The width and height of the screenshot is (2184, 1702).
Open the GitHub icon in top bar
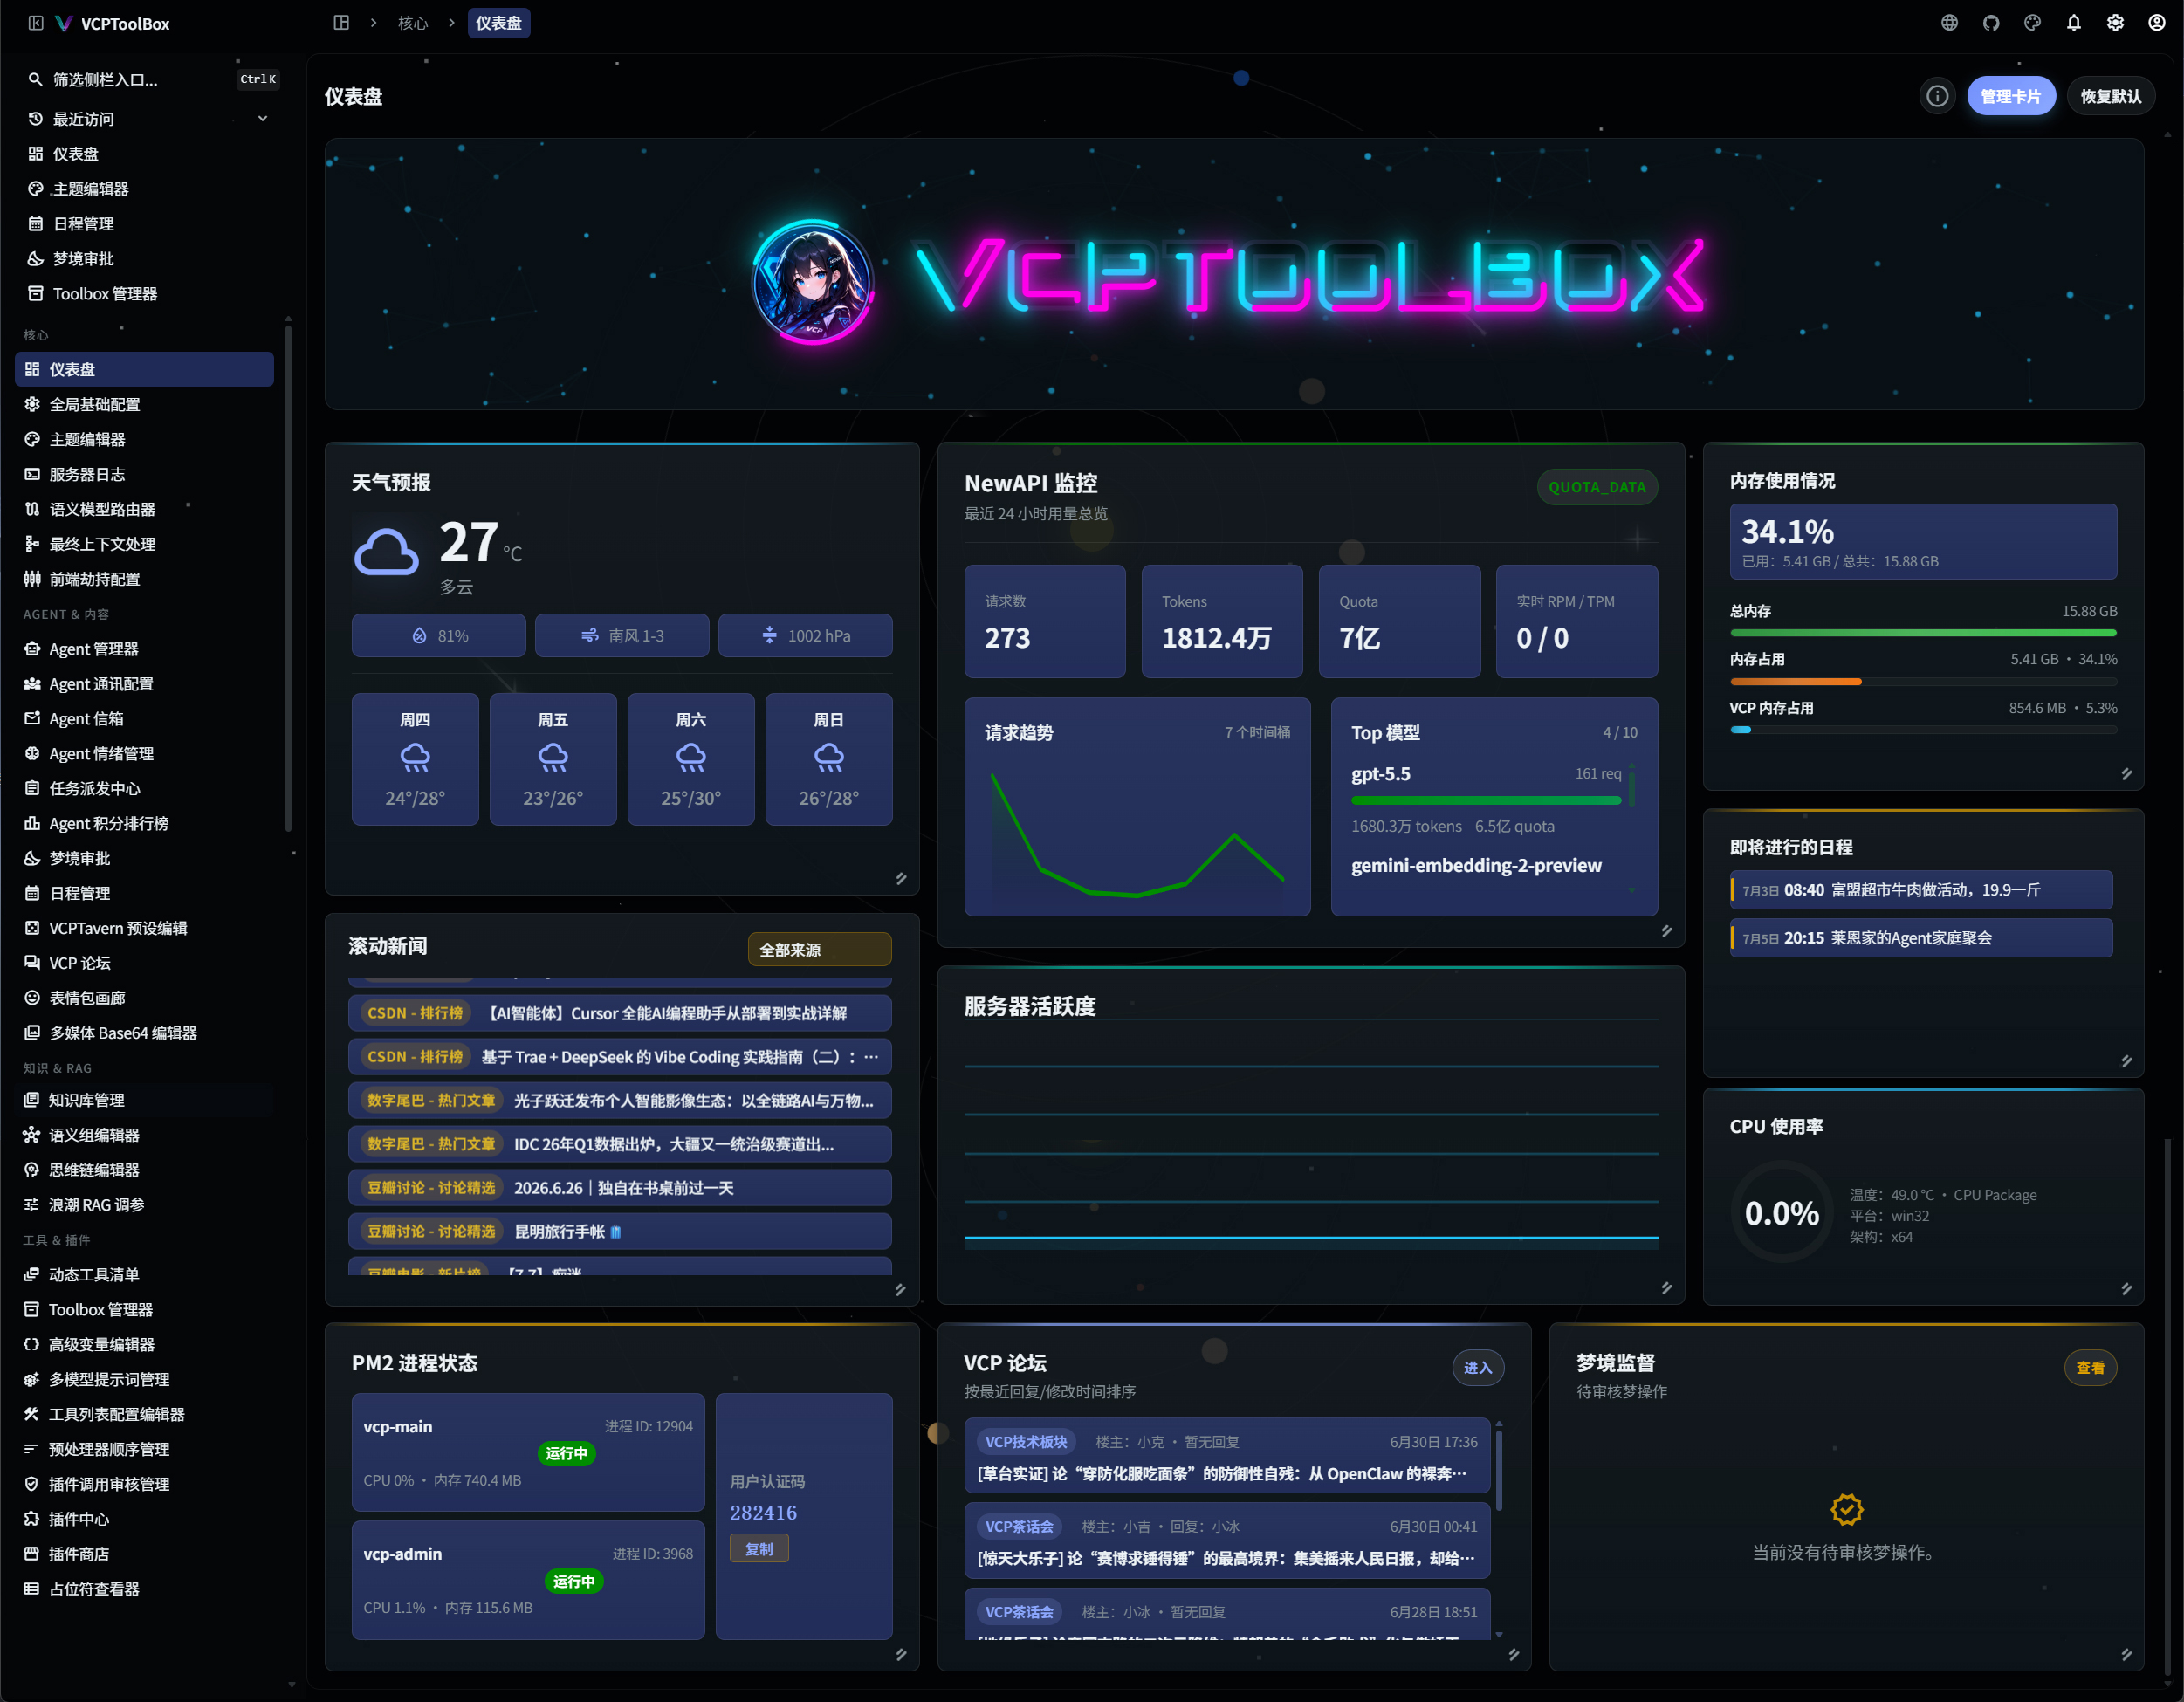point(1991,22)
